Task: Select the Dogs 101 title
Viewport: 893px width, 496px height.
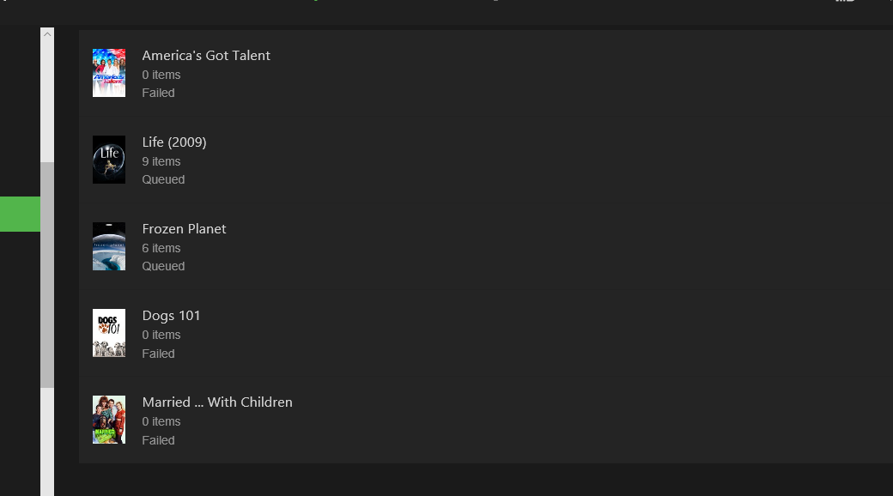Action: tap(171, 316)
